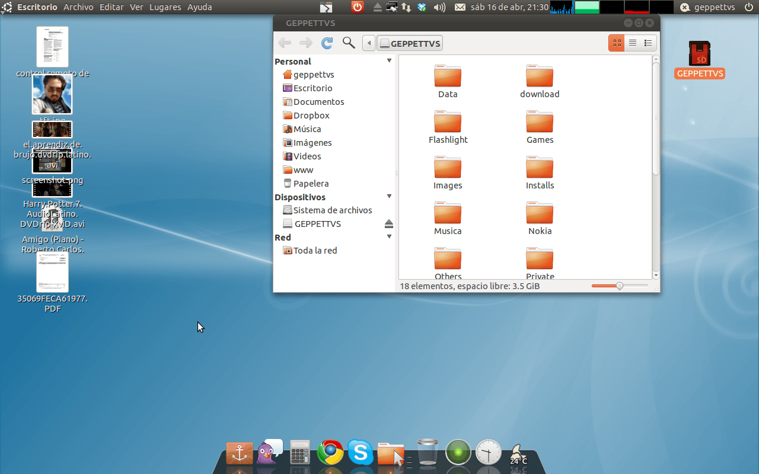Select Escritorio in the sidebar
This screenshot has width=759, height=474.
(308, 88)
